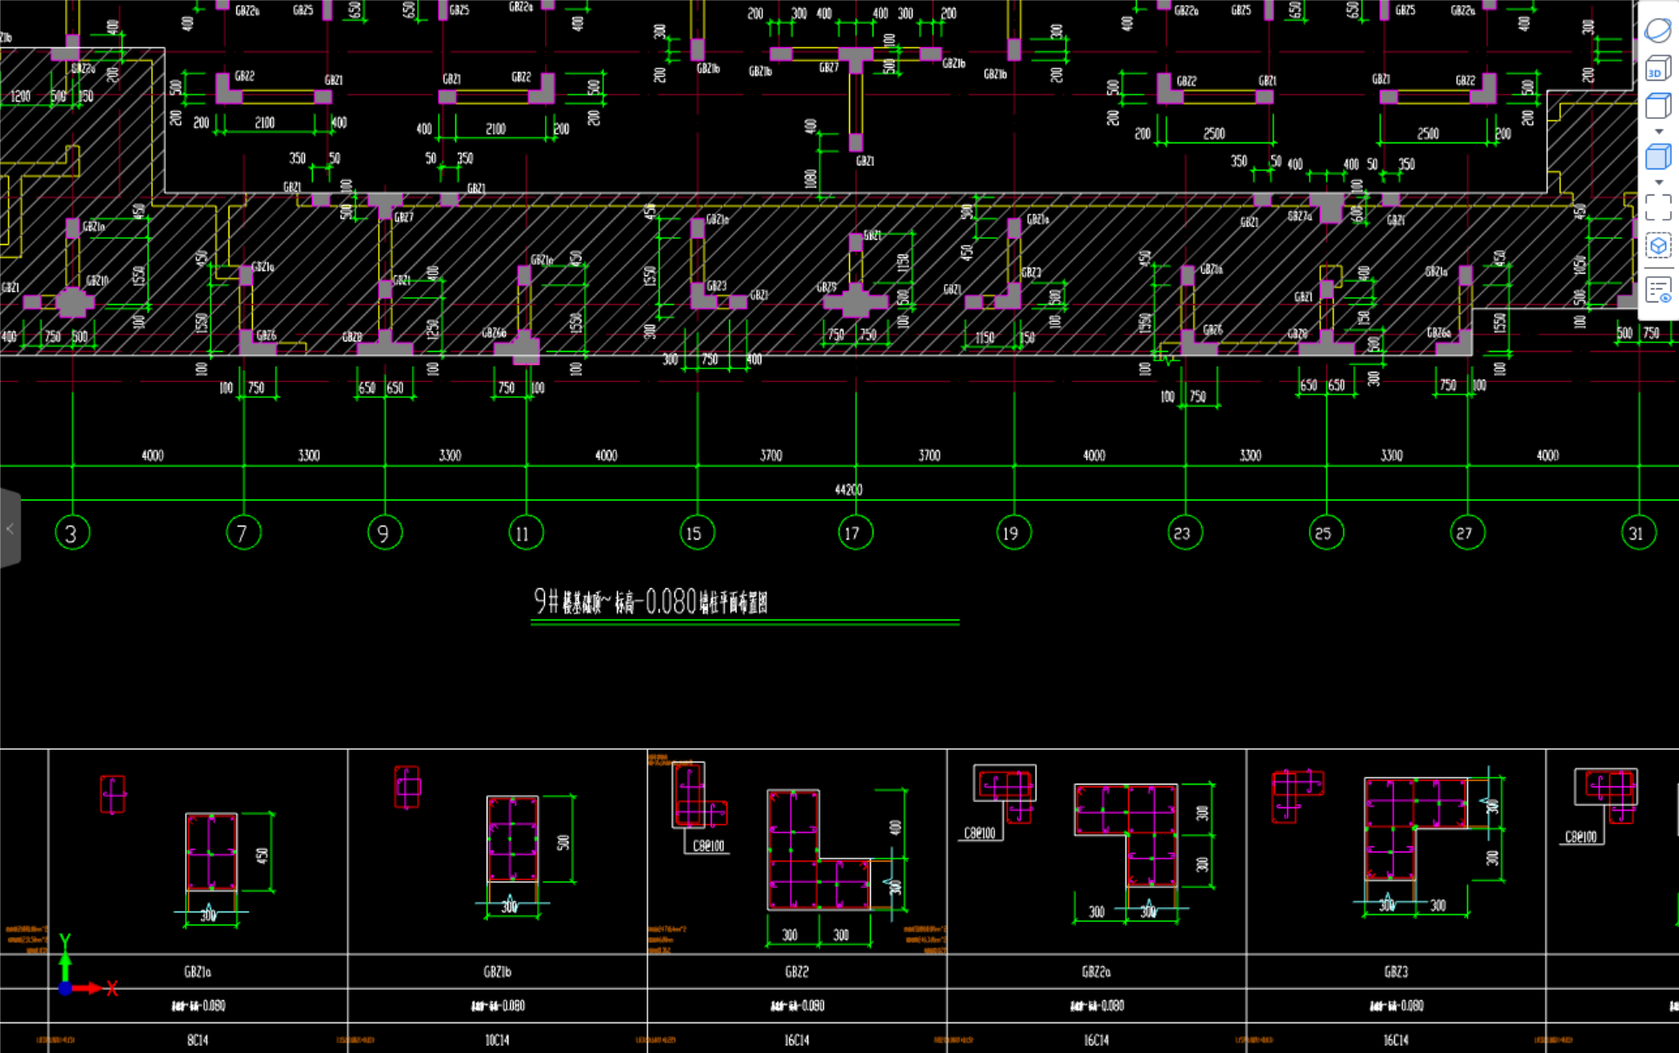This screenshot has height=1053, width=1679.
Task: Open the display settings list-with-eye icon
Action: coord(1657,290)
